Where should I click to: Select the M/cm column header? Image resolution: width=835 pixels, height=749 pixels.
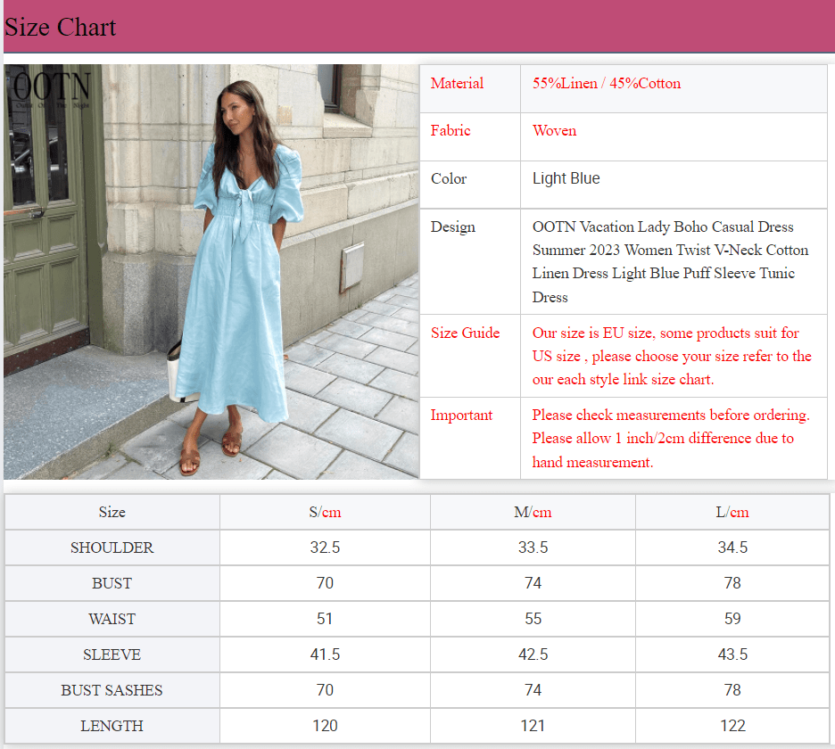pos(533,511)
